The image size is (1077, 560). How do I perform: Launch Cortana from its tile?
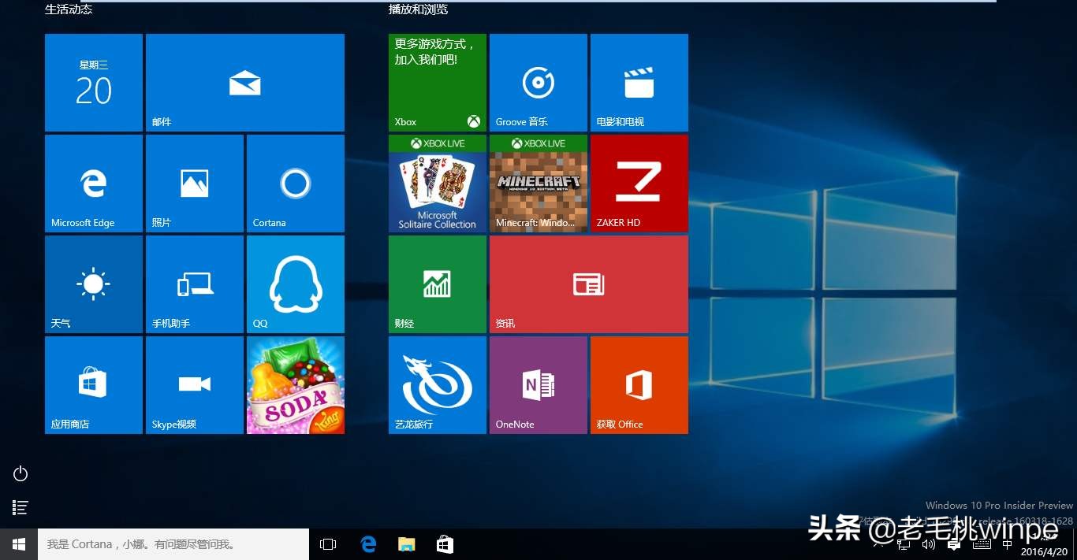(295, 183)
